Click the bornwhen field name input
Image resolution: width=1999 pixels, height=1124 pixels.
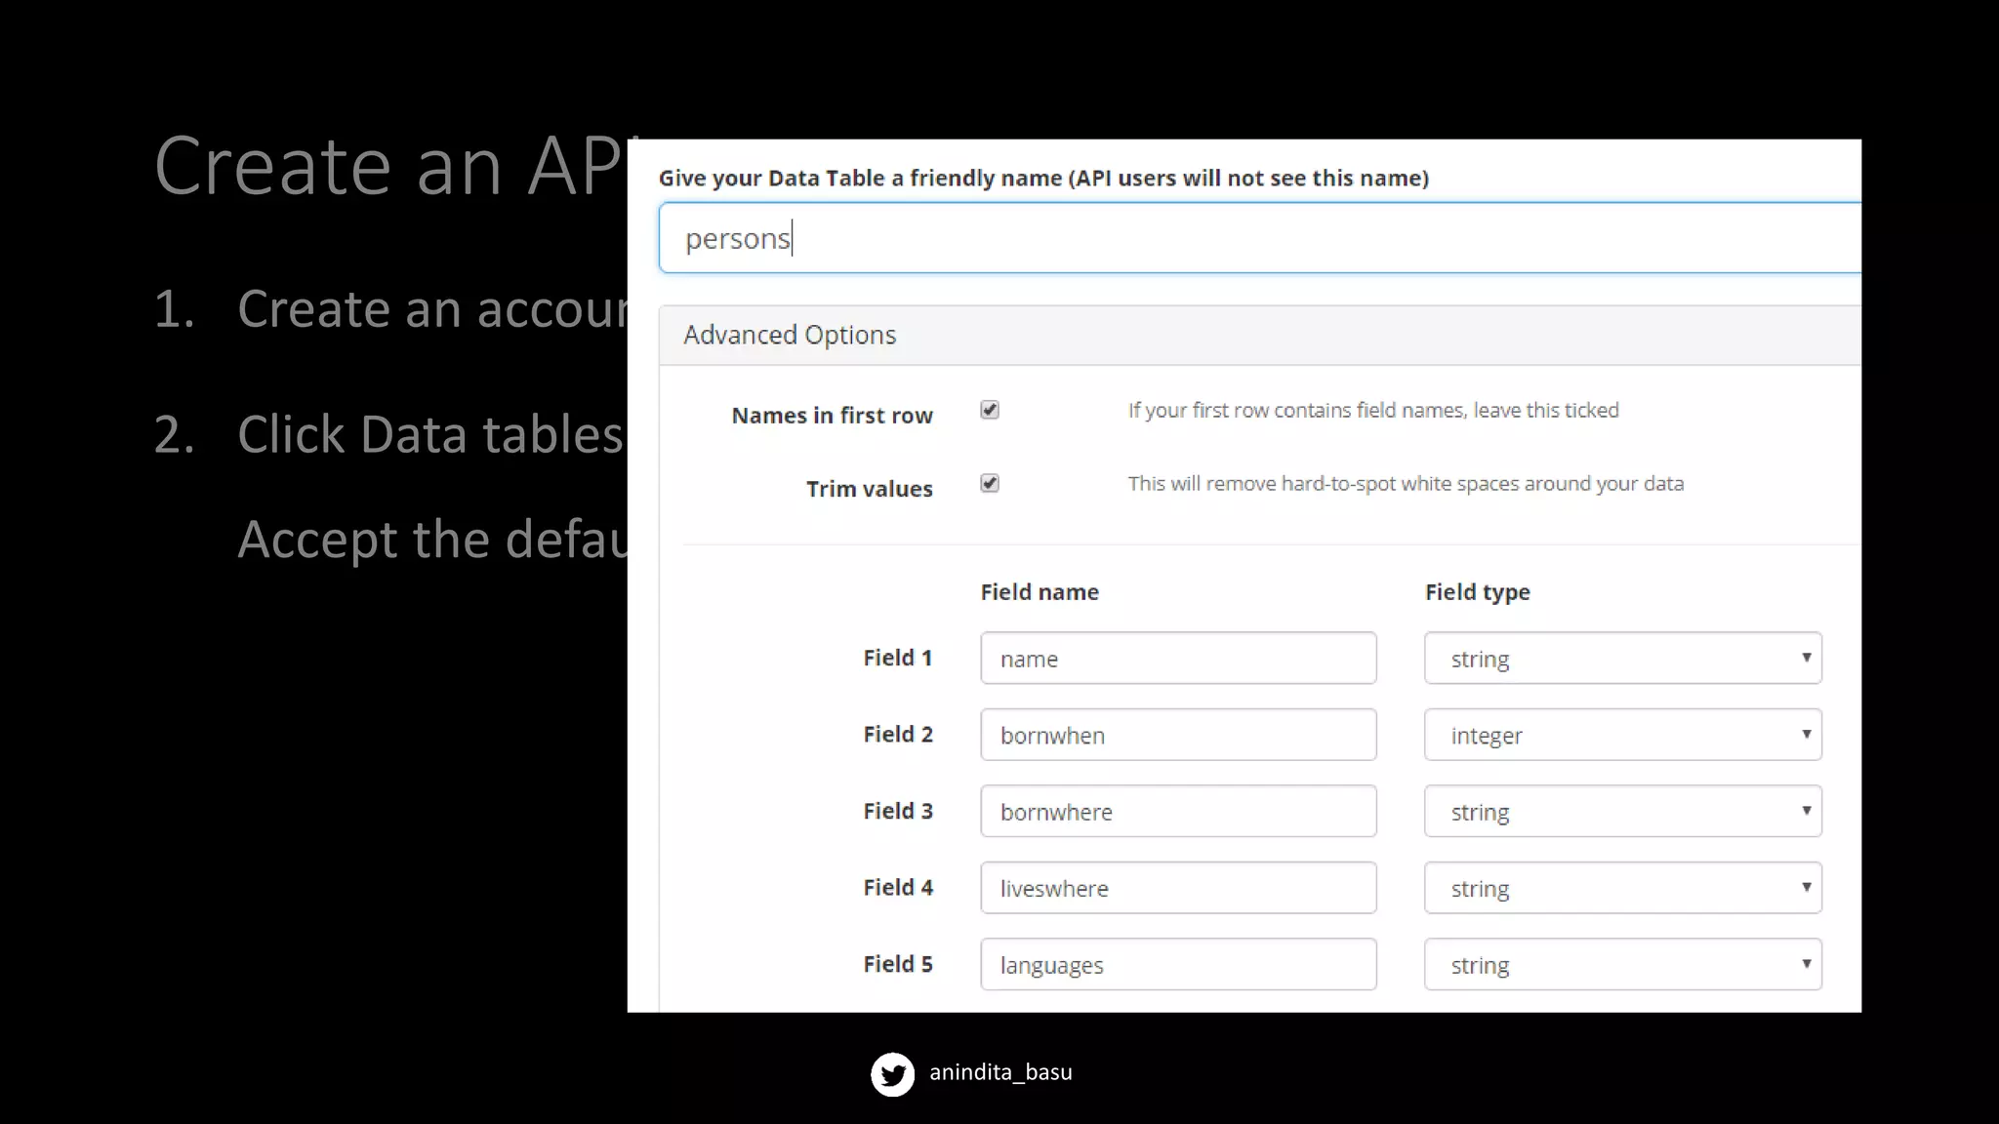coord(1178,735)
